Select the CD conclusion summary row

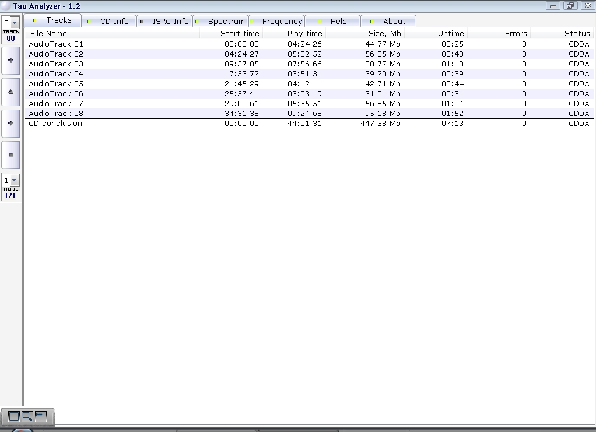(x=55, y=124)
